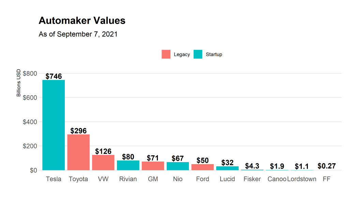Click the Lucid bar
The width and height of the screenshot is (358, 199).
click(x=227, y=168)
